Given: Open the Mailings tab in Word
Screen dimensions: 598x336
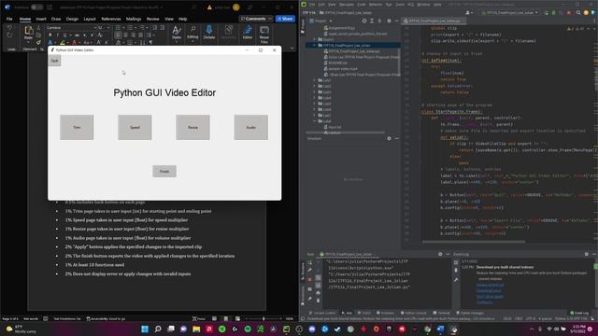Looking at the screenshot, I should click(134, 19).
